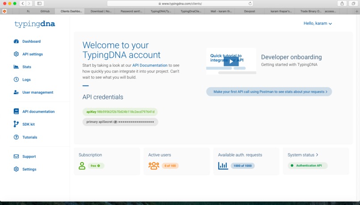Open new tab with plus icon

point(357,11)
